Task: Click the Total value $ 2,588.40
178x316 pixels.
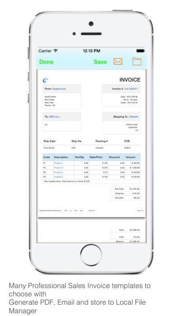Action: point(135,230)
